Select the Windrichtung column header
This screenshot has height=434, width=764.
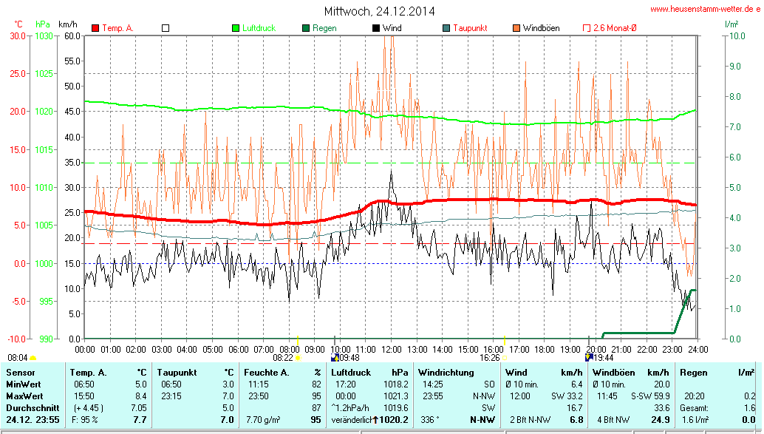pos(446,373)
